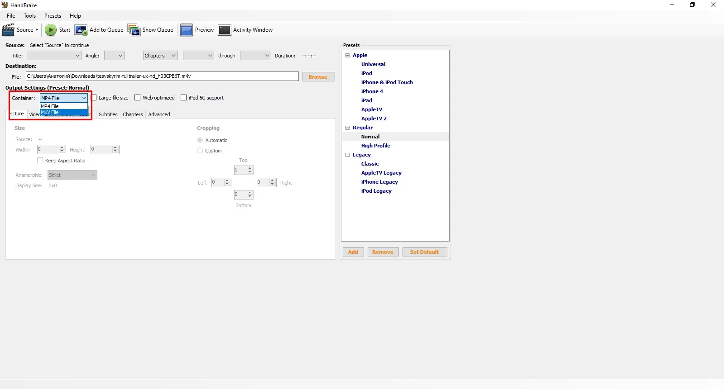This screenshot has height=389, width=724.
Task: Open the Source clapperboard icon
Action: 8,30
